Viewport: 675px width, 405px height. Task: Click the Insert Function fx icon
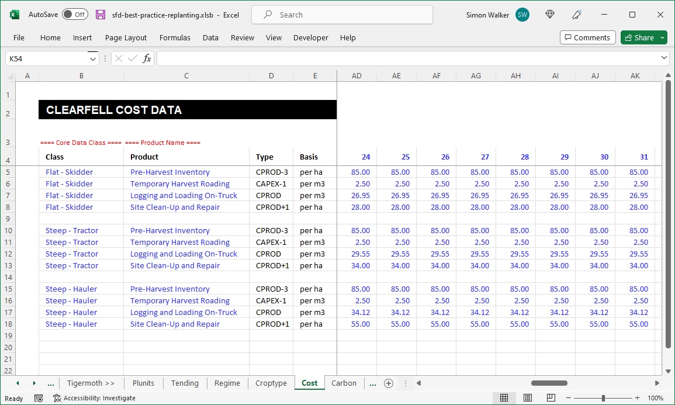[147, 58]
